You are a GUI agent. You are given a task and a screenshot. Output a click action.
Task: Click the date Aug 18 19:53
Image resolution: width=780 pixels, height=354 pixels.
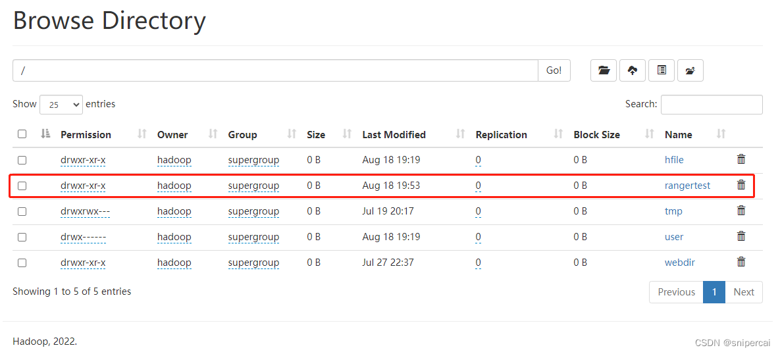[x=391, y=186]
